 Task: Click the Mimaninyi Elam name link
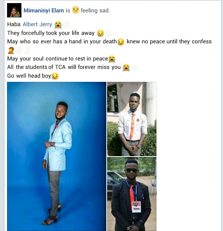(44, 10)
